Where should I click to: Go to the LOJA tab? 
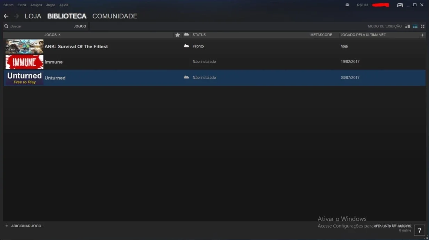(x=33, y=16)
